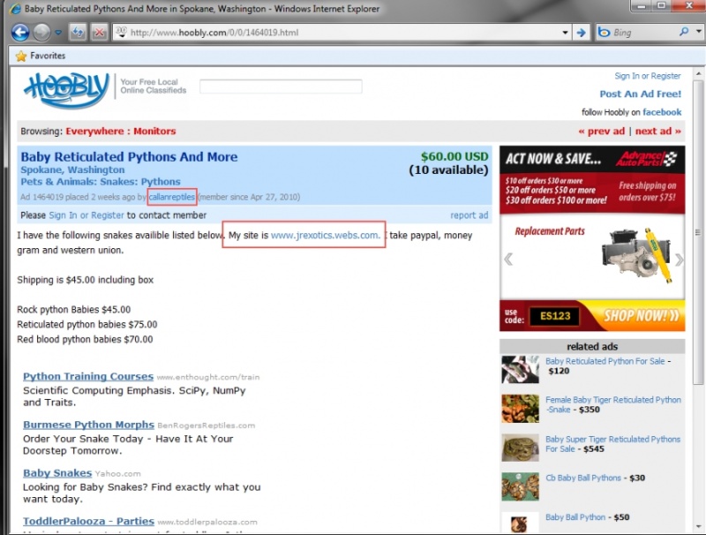
Task: Click thumbnail of $50 ball python ad
Action: (520, 523)
